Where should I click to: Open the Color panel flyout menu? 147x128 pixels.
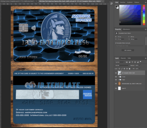coord(146,2)
